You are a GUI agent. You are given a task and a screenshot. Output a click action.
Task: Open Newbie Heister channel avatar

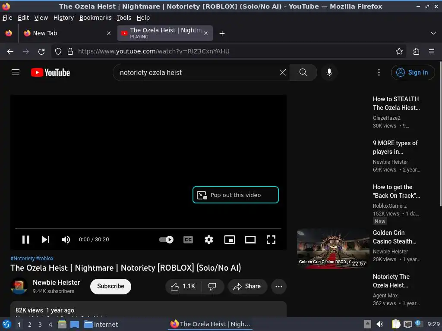[x=19, y=286]
